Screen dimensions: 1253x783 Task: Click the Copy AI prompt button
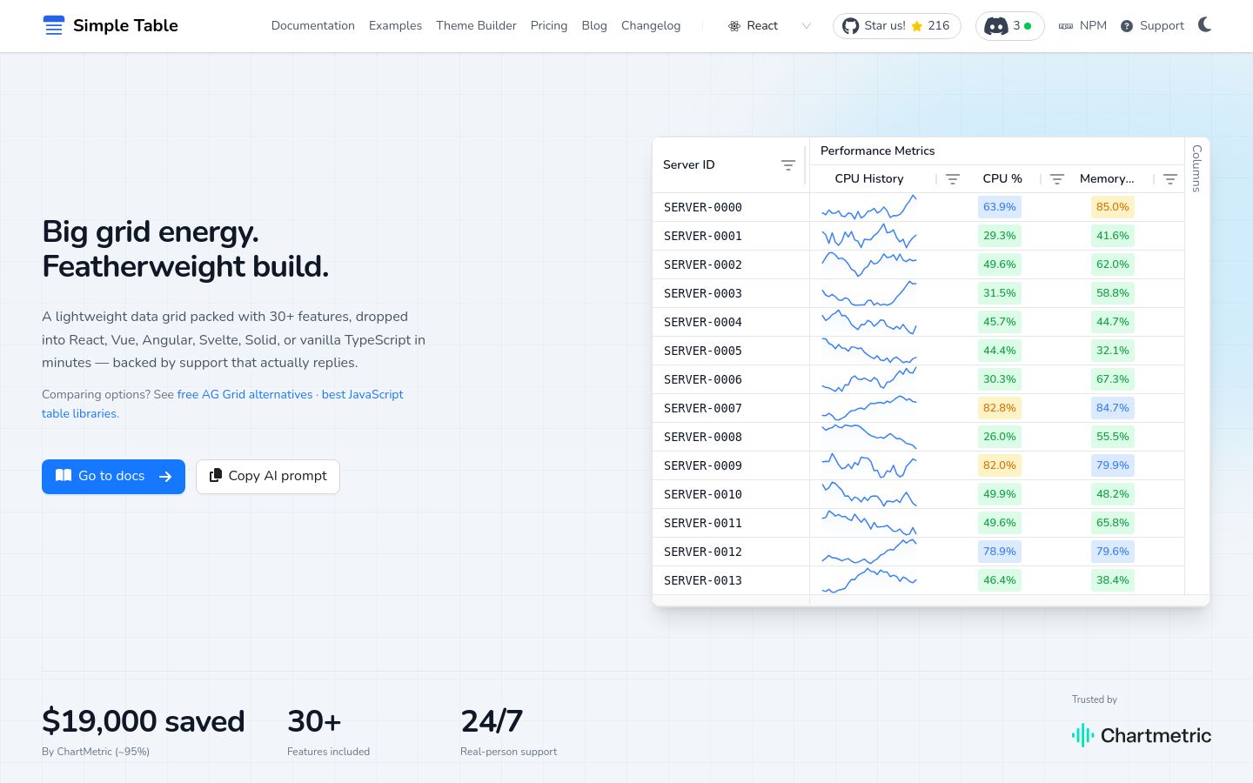pos(268,477)
